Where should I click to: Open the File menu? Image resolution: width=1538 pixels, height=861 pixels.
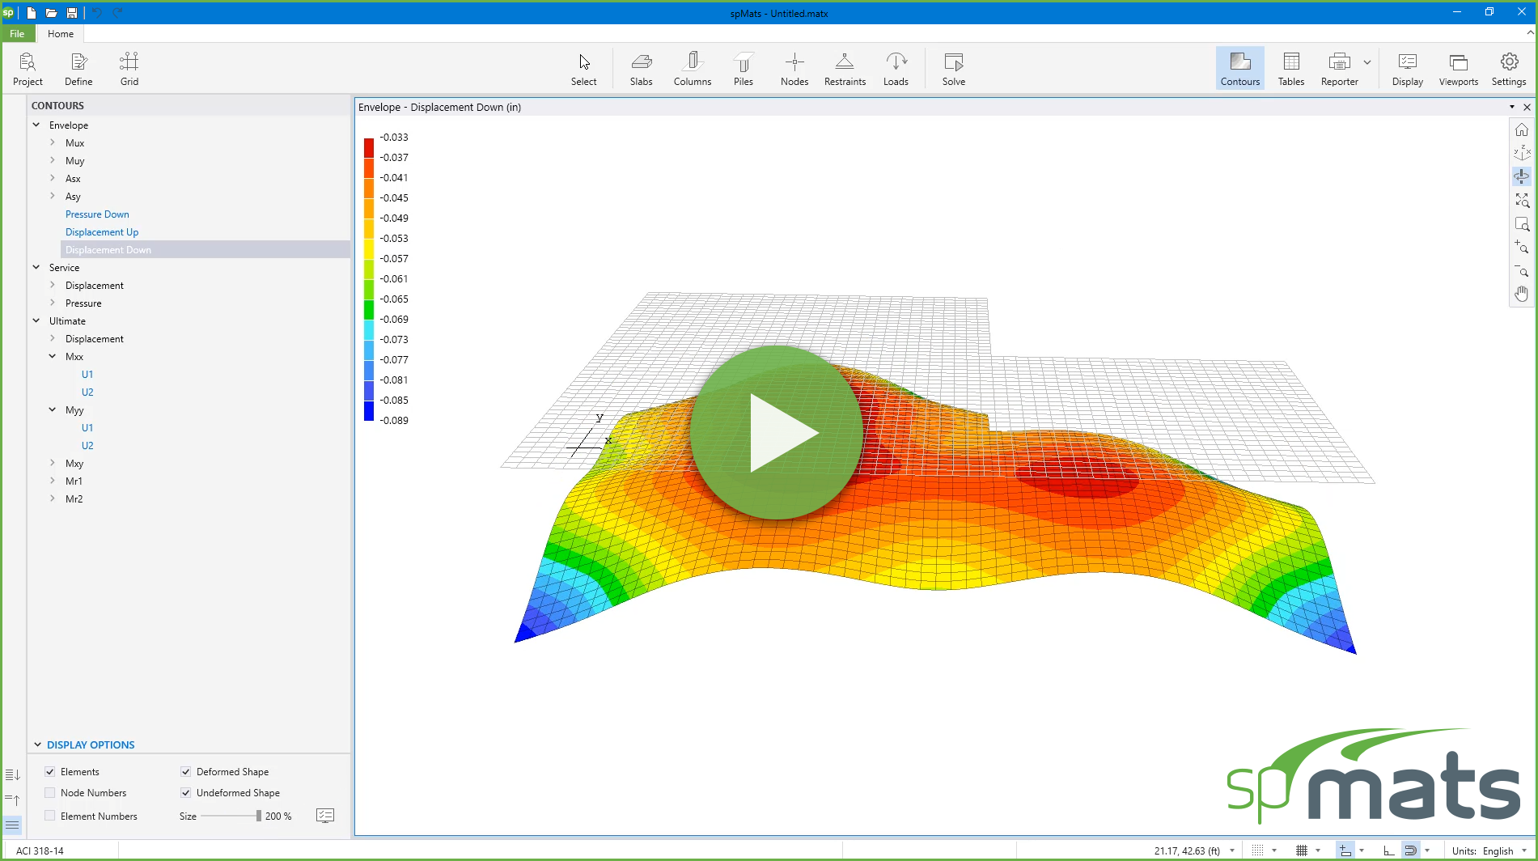point(16,33)
